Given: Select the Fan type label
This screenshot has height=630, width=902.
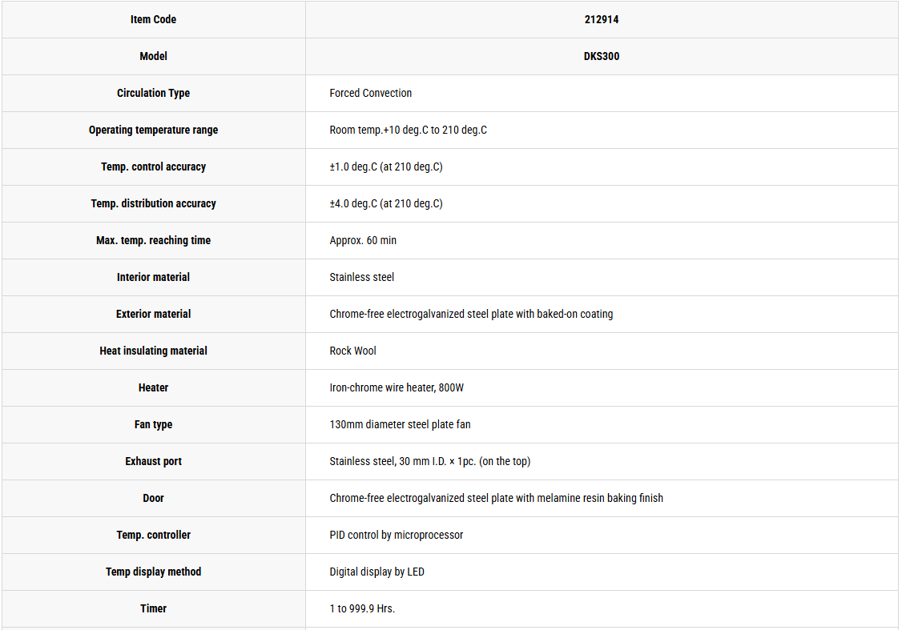Looking at the screenshot, I should [154, 424].
